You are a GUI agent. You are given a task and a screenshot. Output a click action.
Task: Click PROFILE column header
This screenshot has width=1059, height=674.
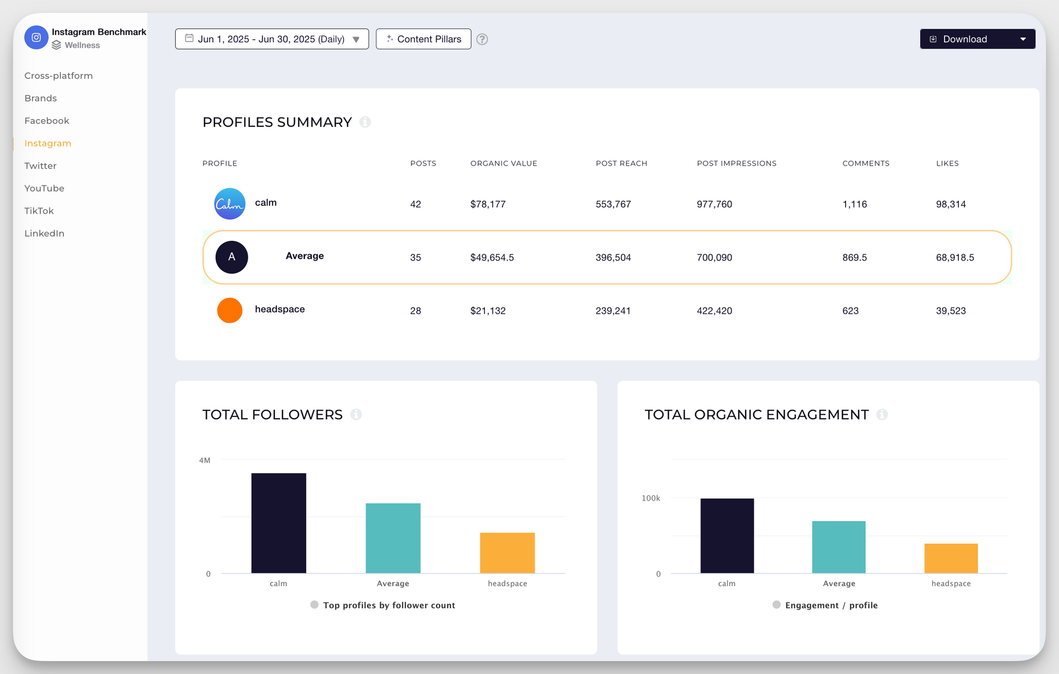pos(220,163)
